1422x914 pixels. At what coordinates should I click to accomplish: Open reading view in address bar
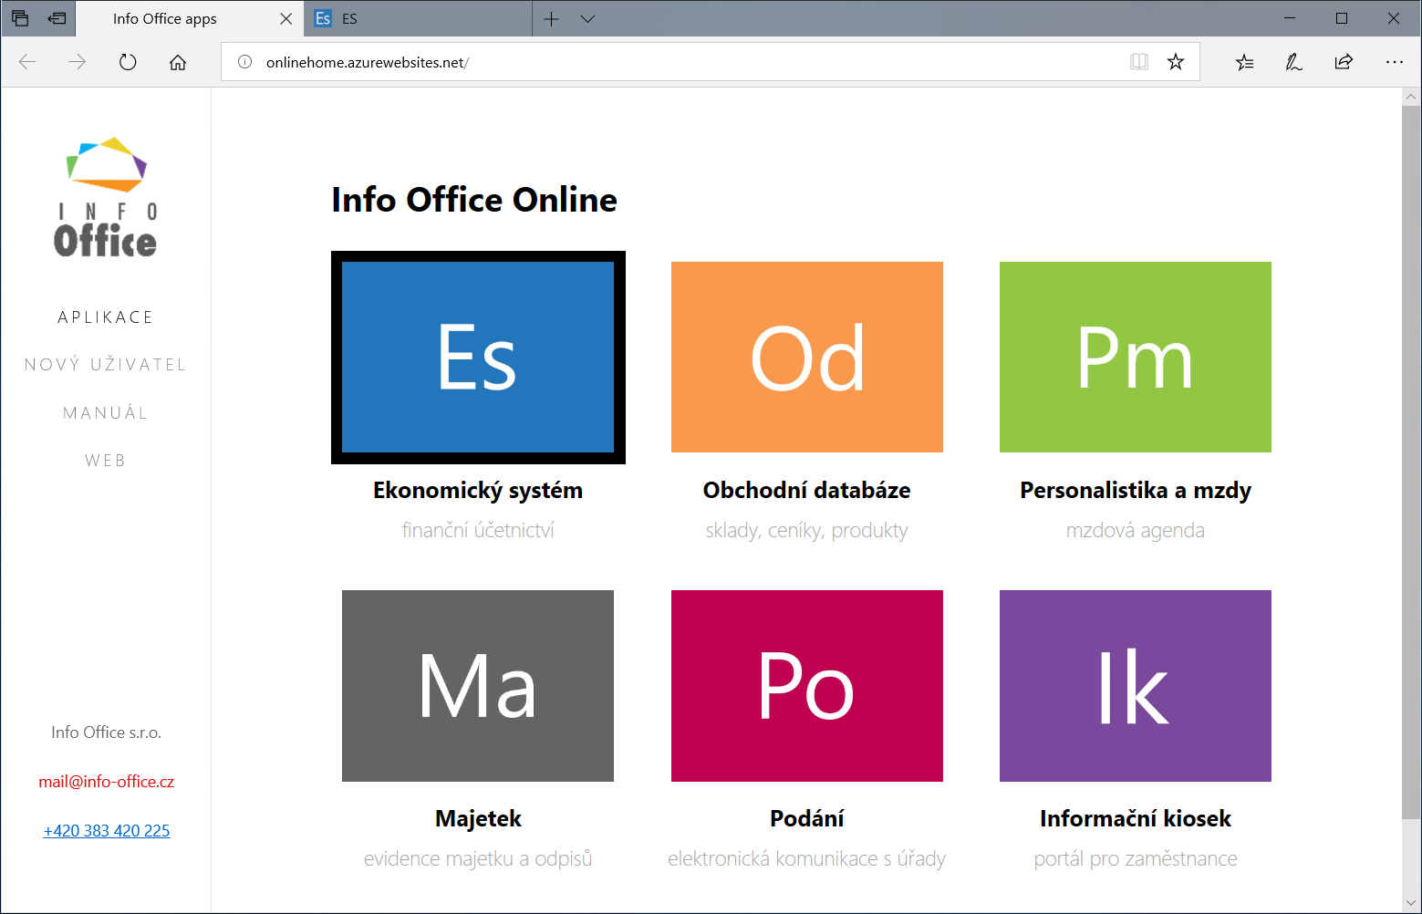coord(1138,62)
